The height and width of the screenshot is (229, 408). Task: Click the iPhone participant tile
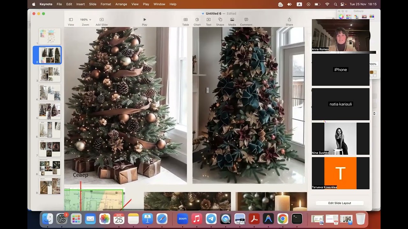pos(340,70)
